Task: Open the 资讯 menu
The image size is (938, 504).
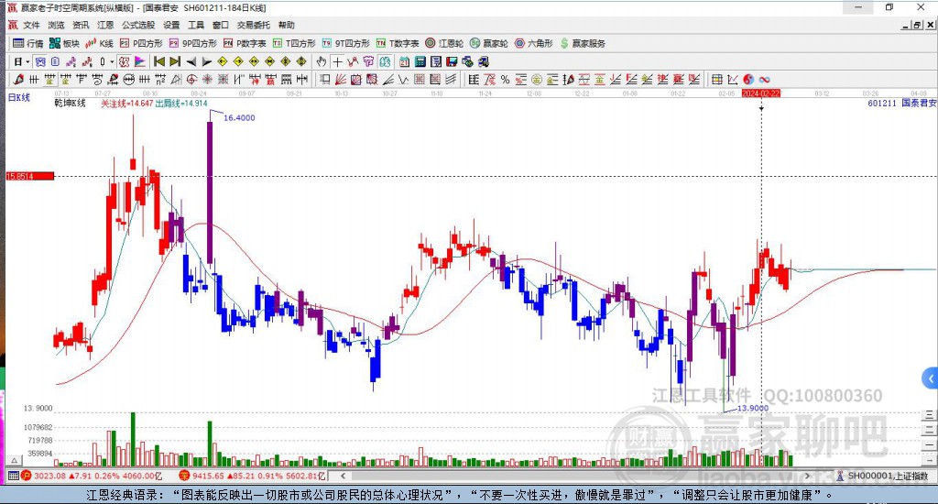Action: tap(81, 25)
